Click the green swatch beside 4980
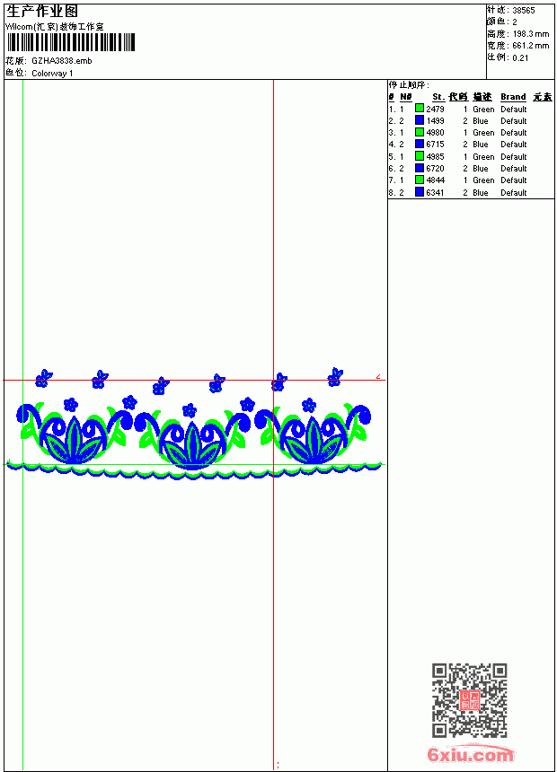This screenshot has width=557, height=772. point(419,132)
